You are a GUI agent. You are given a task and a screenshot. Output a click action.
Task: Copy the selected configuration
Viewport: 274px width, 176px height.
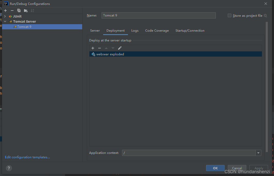pos(19,11)
